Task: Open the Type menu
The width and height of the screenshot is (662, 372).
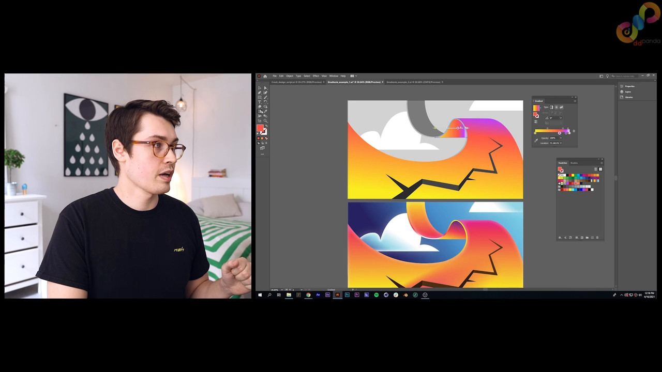Action: (298, 76)
